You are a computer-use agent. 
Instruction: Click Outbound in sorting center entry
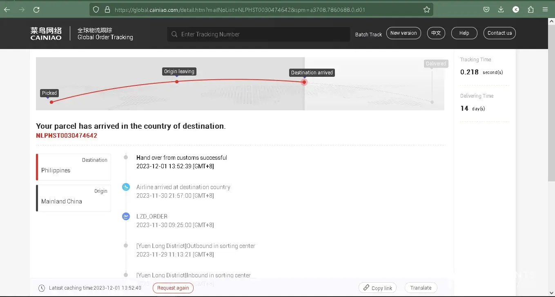(x=196, y=246)
